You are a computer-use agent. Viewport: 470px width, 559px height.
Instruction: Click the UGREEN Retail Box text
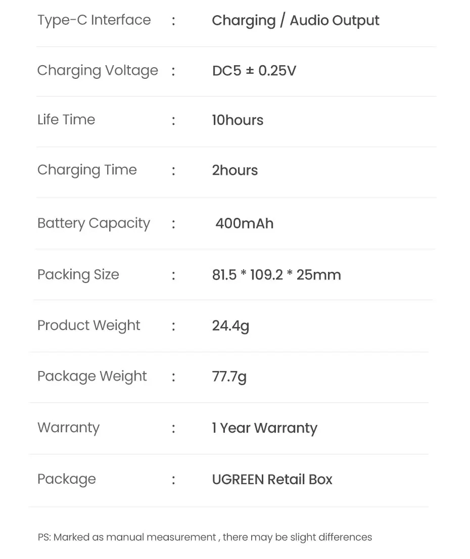272,479
